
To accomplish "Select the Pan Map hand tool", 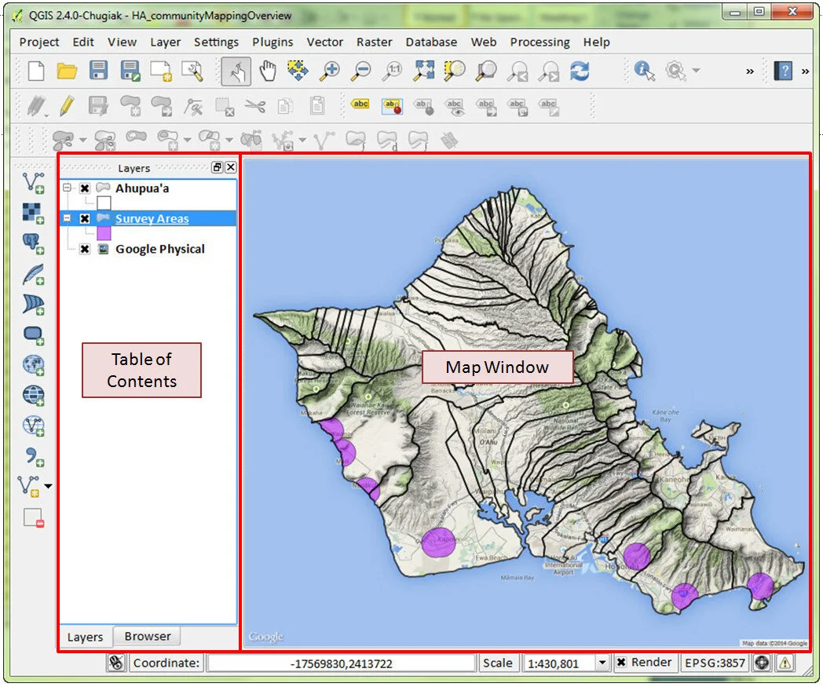I will click(266, 71).
